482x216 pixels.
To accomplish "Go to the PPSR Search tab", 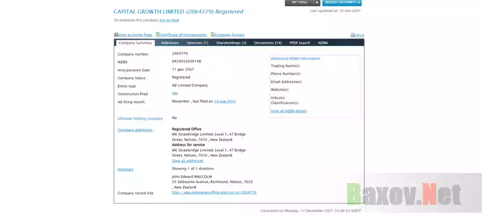I will tap(299, 43).
